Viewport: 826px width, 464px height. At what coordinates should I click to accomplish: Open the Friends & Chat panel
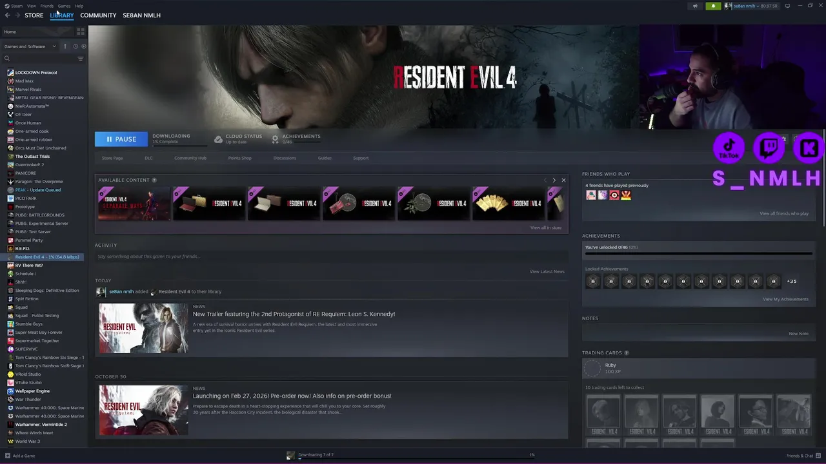802,456
